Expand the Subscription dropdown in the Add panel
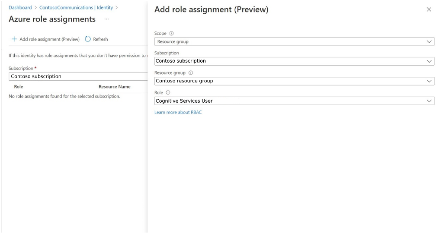This screenshot has height=233, width=436. click(x=294, y=61)
